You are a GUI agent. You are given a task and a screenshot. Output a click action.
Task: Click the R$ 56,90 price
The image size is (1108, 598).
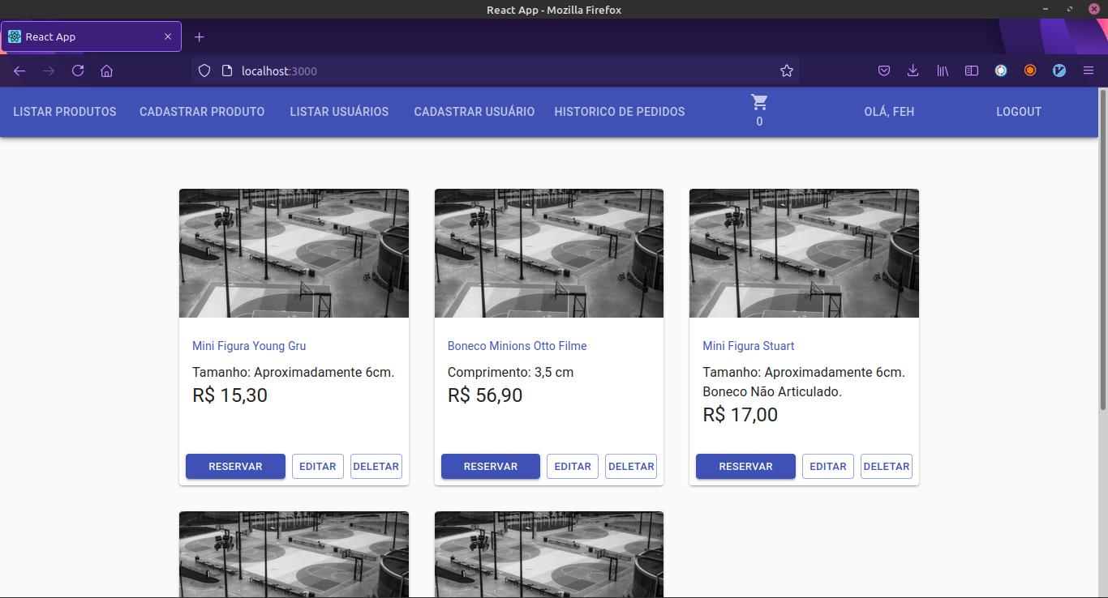(485, 395)
